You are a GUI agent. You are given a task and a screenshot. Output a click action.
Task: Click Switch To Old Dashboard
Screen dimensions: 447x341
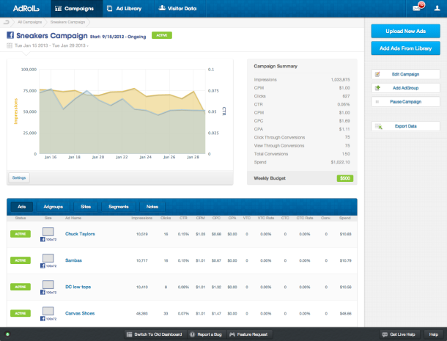click(155, 334)
